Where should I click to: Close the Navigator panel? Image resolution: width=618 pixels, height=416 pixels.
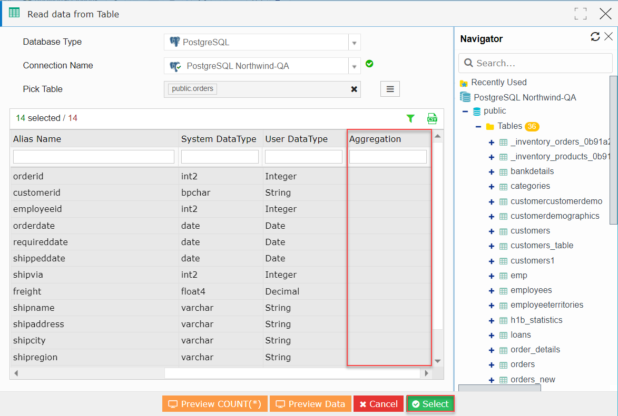point(609,37)
